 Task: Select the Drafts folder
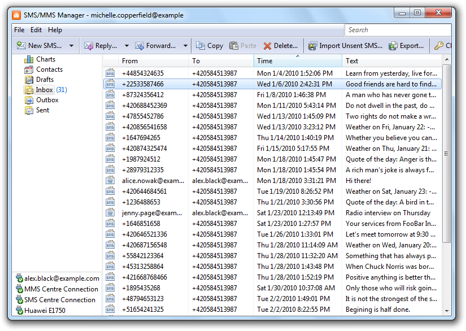click(45, 80)
